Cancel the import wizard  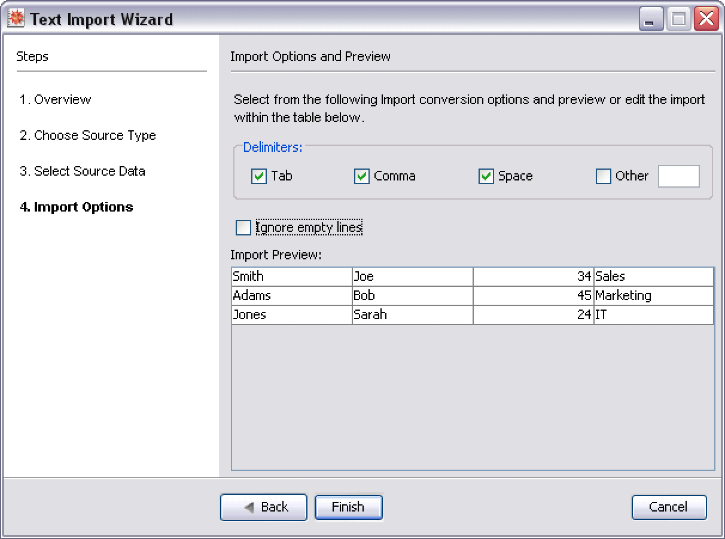(x=669, y=507)
